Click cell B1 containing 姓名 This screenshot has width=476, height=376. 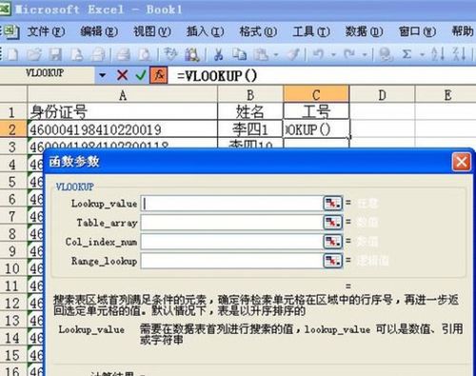point(250,112)
